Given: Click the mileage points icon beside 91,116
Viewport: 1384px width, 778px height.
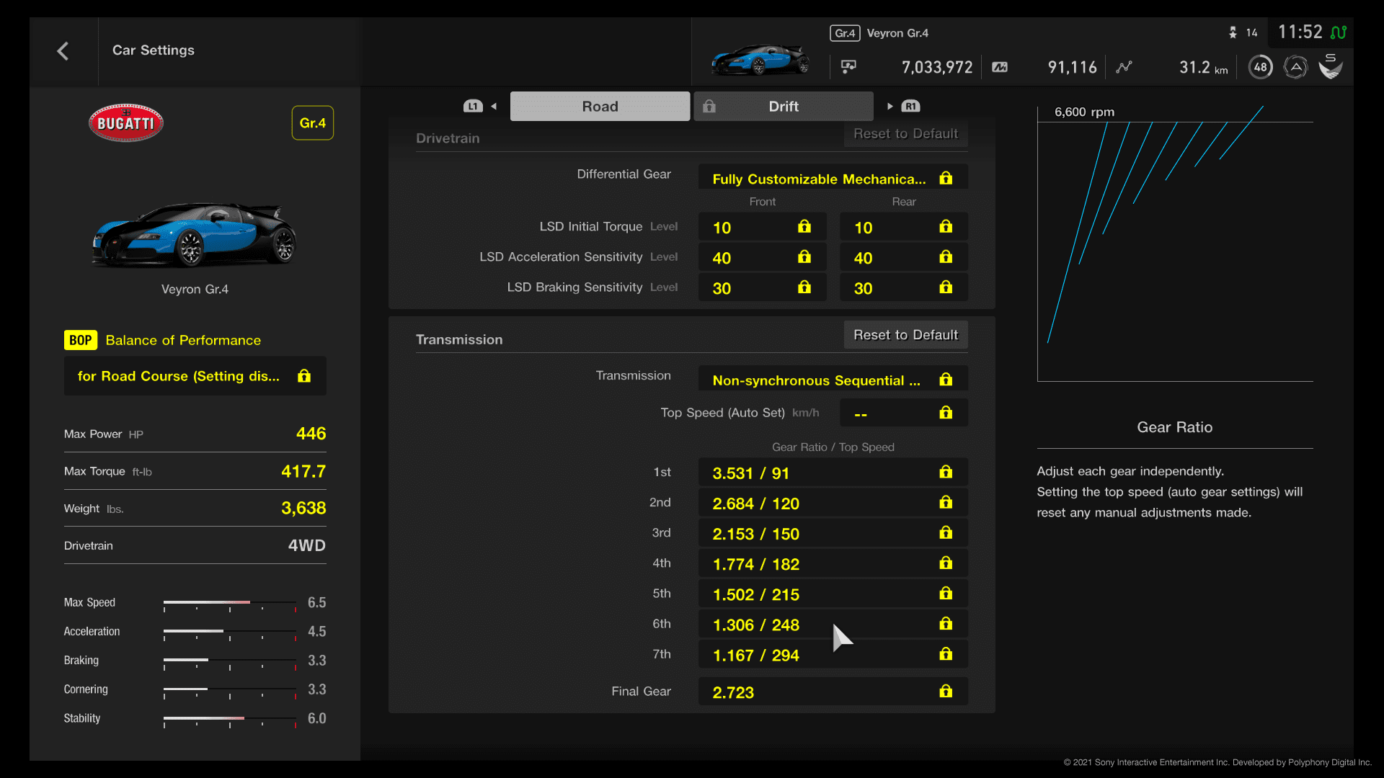Looking at the screenshot, I should (x=1000, y=67).
